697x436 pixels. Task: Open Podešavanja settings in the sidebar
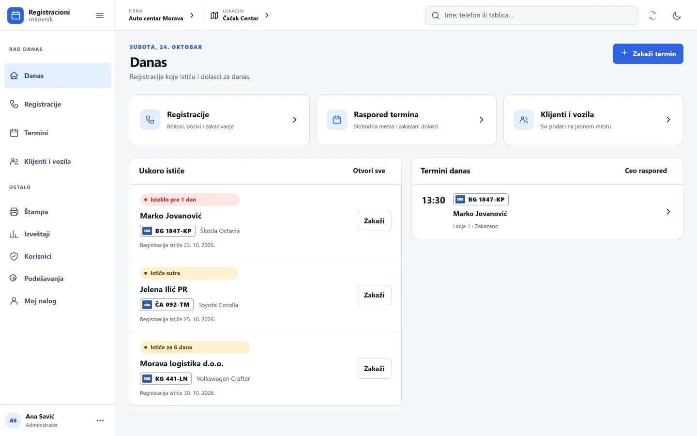[58, 279]
